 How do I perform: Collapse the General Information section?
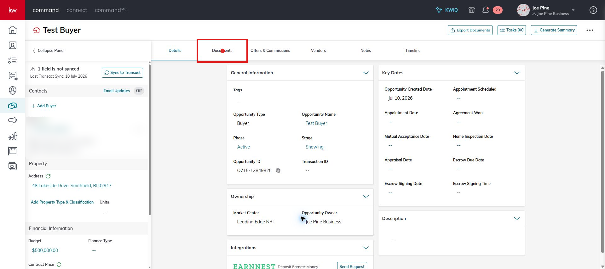tap(366, 73)
